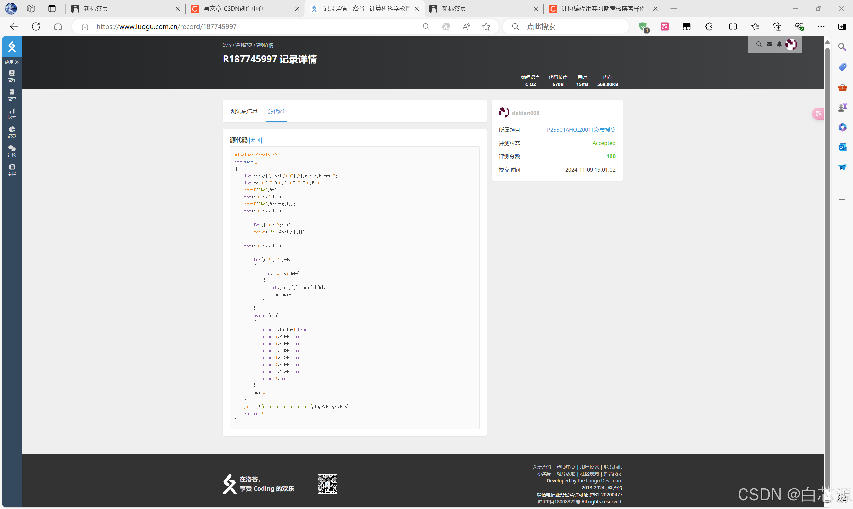
Task: Open problem link P2550 彩票摇奖
Action: [581, 130]
